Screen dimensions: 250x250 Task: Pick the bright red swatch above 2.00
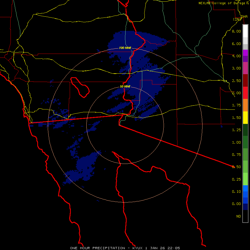click(x=245, y=93)
